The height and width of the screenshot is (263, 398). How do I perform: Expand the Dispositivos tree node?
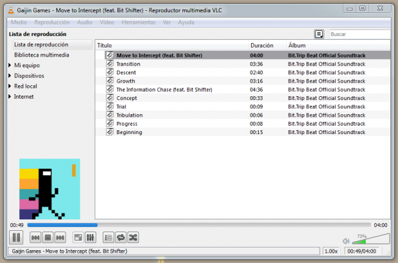coord(10,76)
